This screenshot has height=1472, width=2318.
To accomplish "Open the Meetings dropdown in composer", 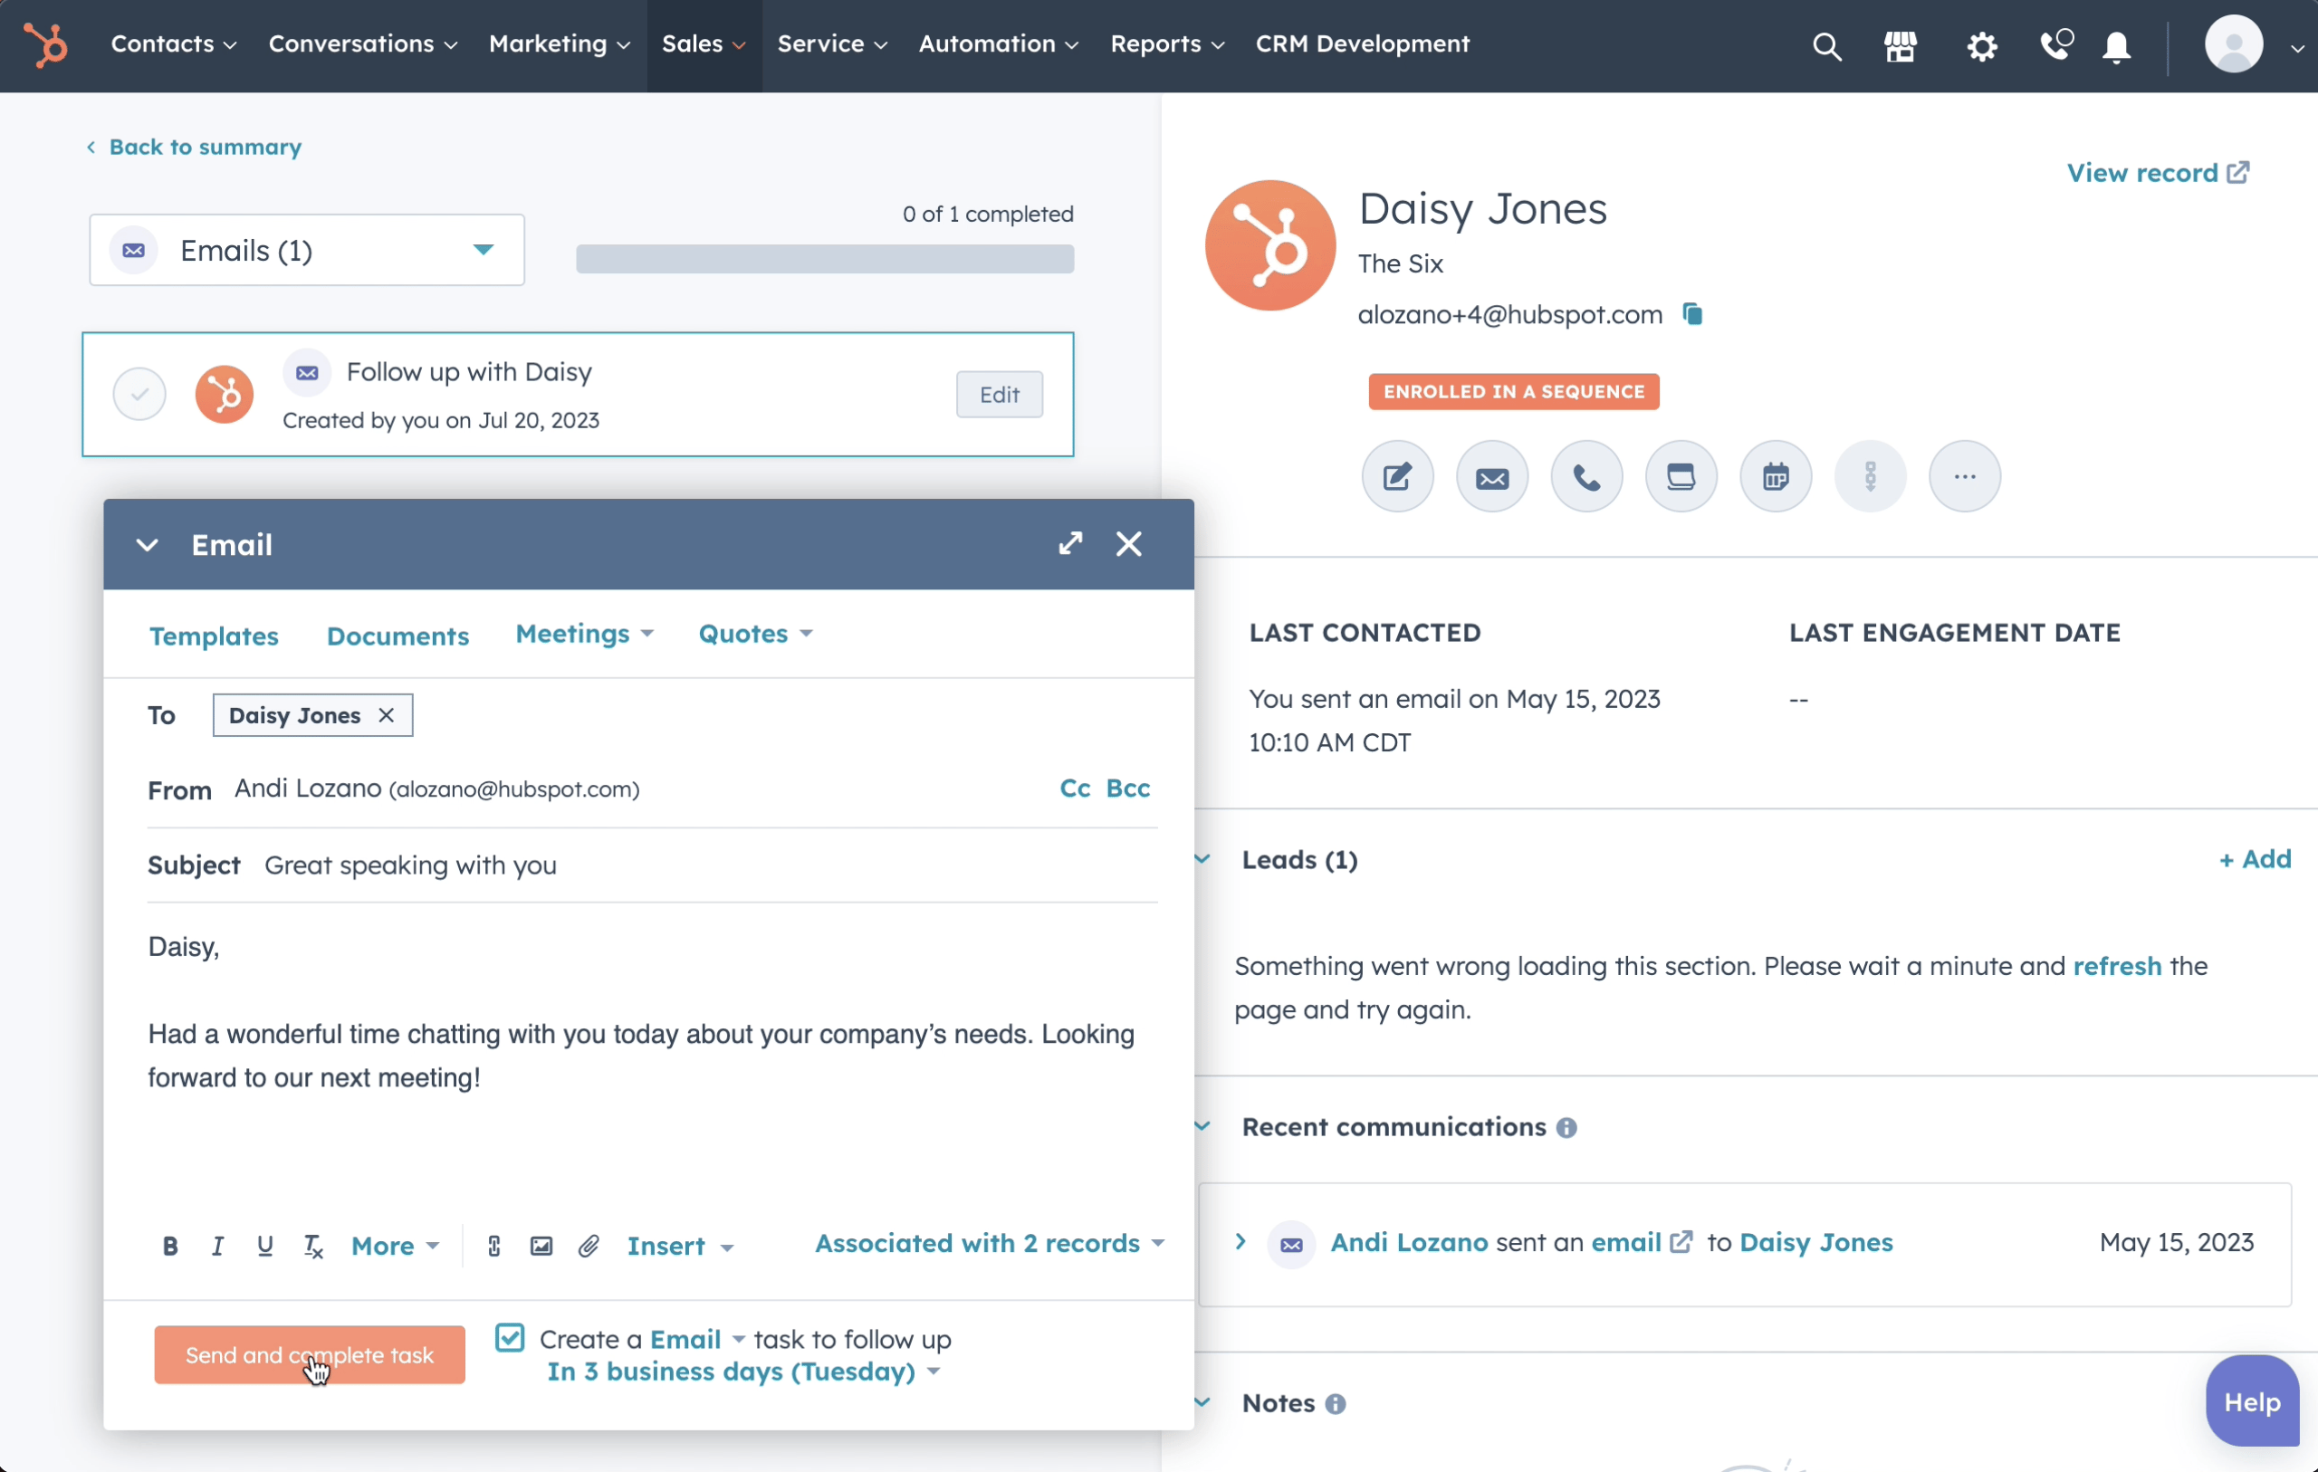I will 584,634.
